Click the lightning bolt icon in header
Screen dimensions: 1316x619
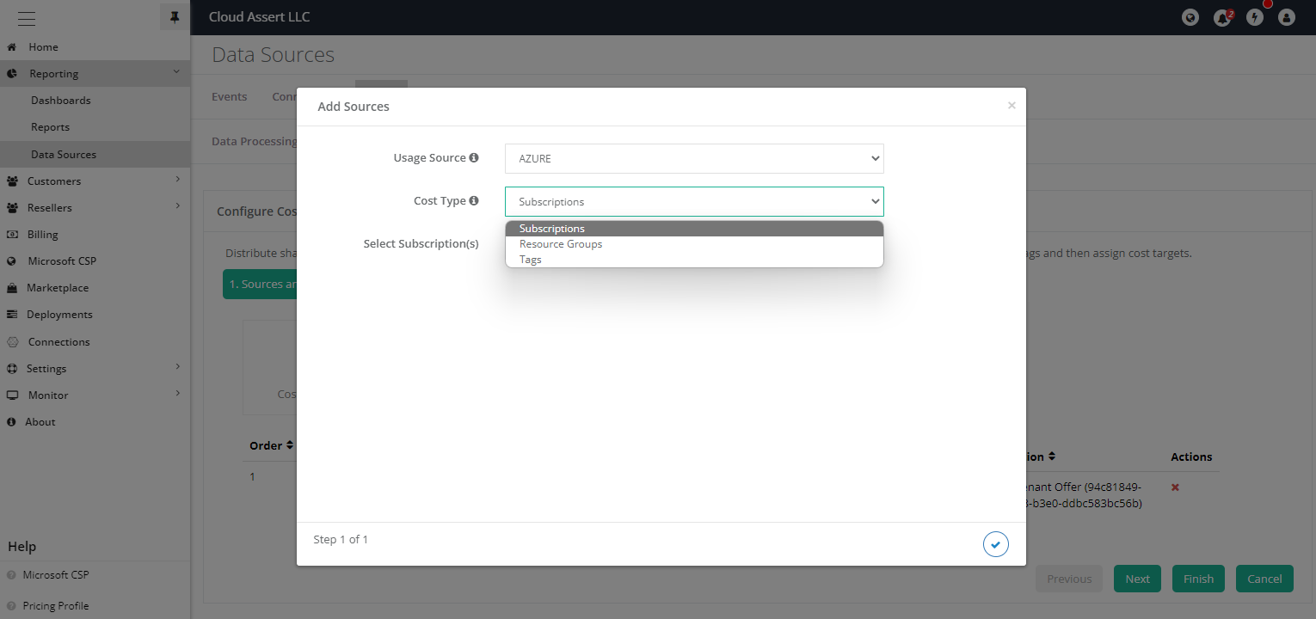tap(1255, 17)
